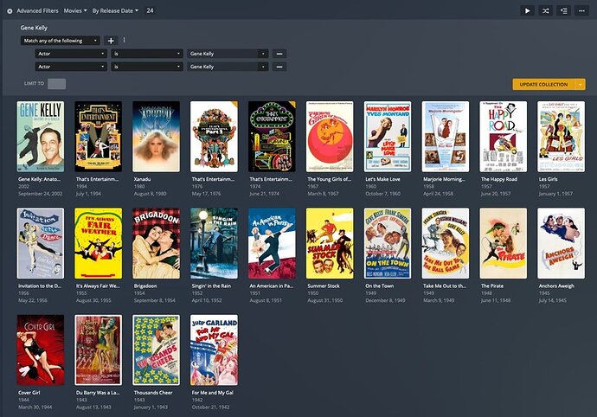
Task: Open the It's Always Fair Weather poster
Action: click(99, 243)
